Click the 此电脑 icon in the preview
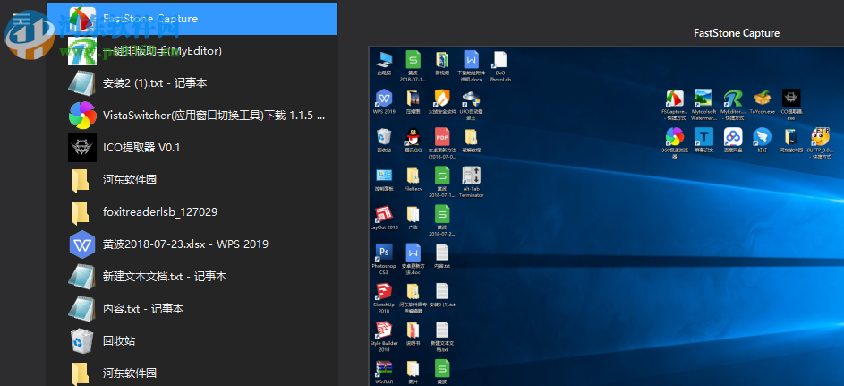The image size is (844, 386). point(384,59)
